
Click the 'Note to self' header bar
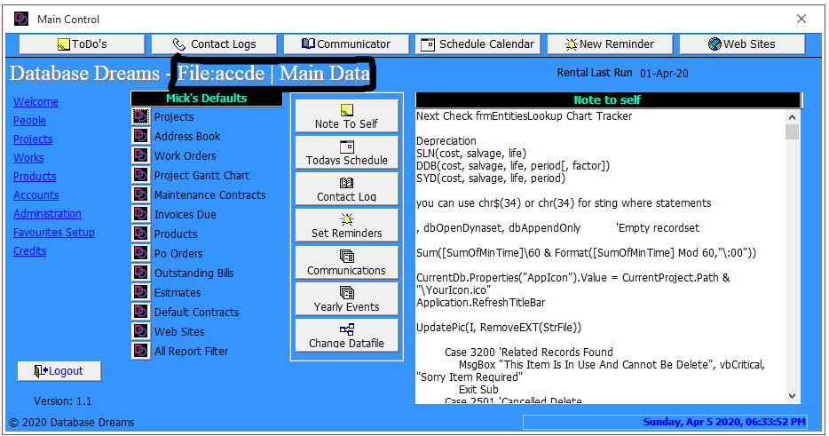(x=608, y=100)
